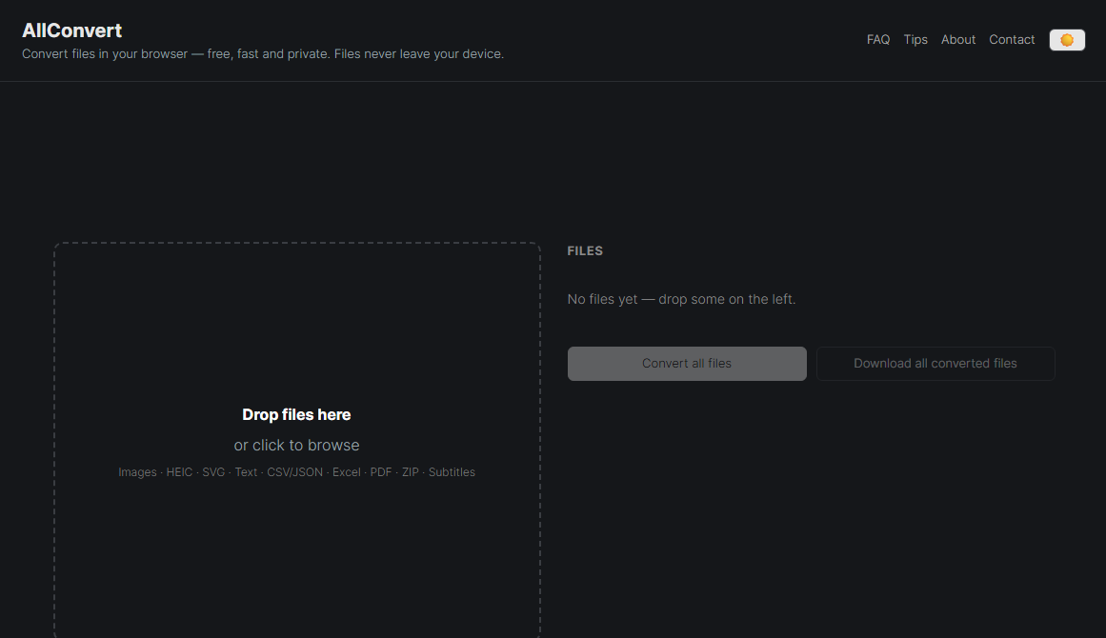Click Download all converted files button

point(935,364)
